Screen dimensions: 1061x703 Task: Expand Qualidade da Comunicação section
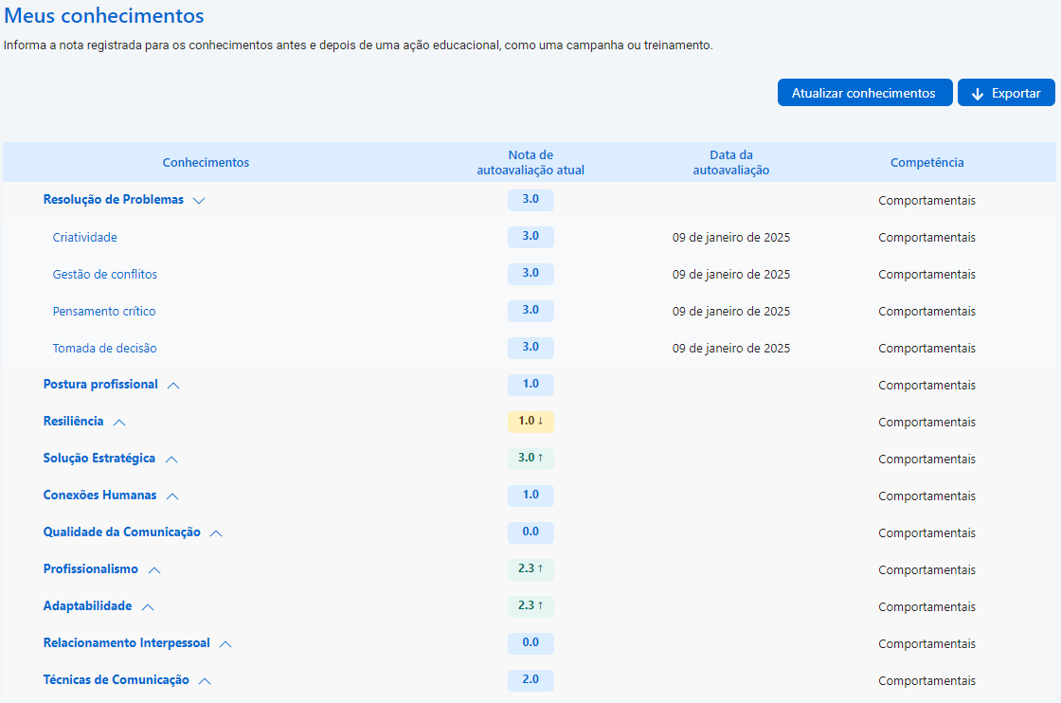pyautogui.click(x=216, y=533)
